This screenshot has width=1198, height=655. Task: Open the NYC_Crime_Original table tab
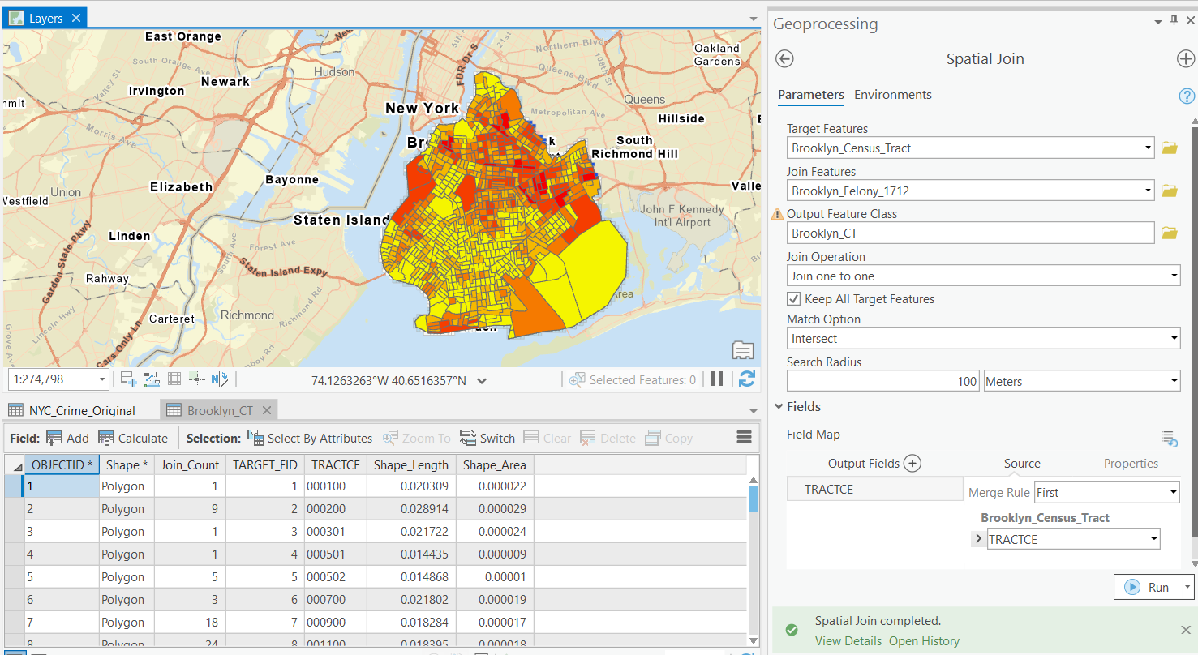(81, 410)
